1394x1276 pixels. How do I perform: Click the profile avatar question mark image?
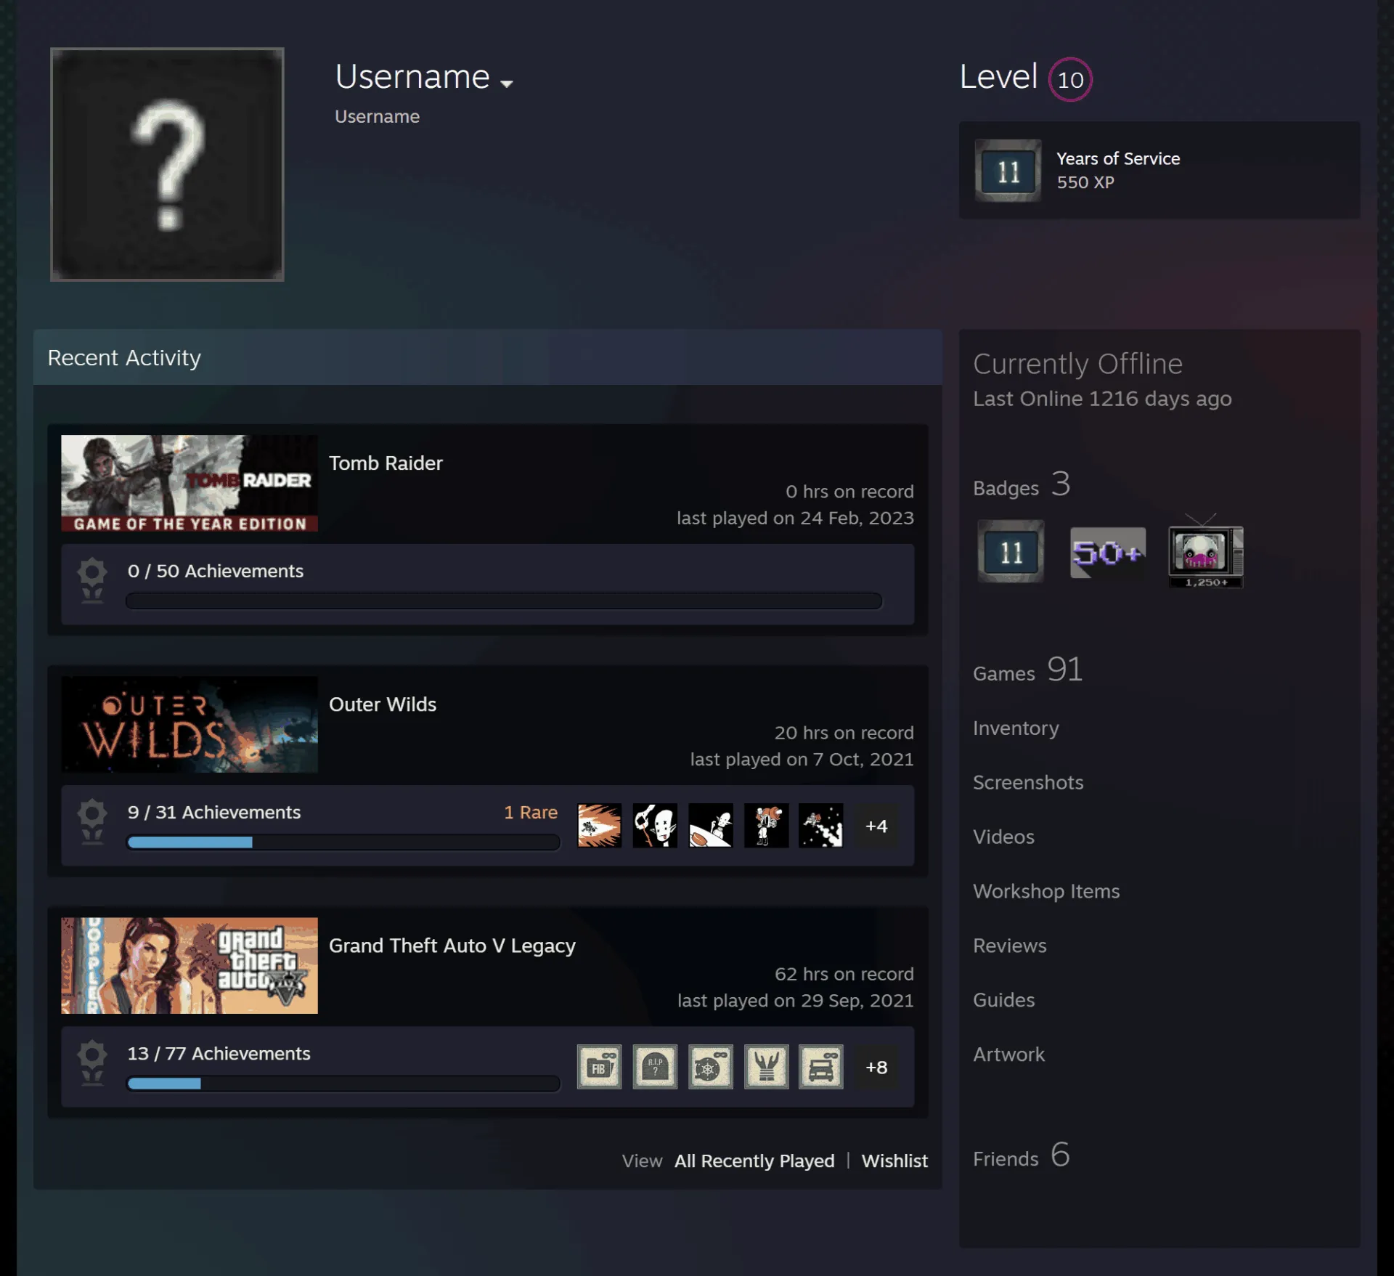167,164
